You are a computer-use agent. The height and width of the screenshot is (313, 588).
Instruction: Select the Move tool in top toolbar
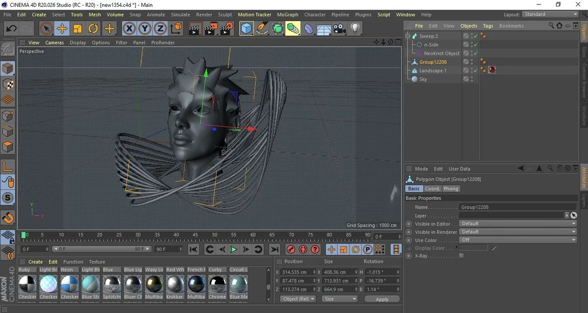62,29
